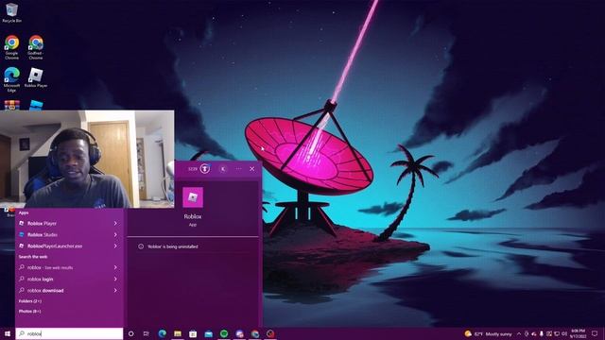Screen dimensions: 605x340
Task: Open the account K avatar in search panel
Action: (x=223, y=169)
